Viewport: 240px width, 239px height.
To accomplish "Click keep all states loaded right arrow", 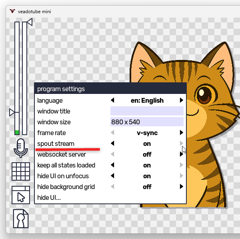I will tap(181, 165).
